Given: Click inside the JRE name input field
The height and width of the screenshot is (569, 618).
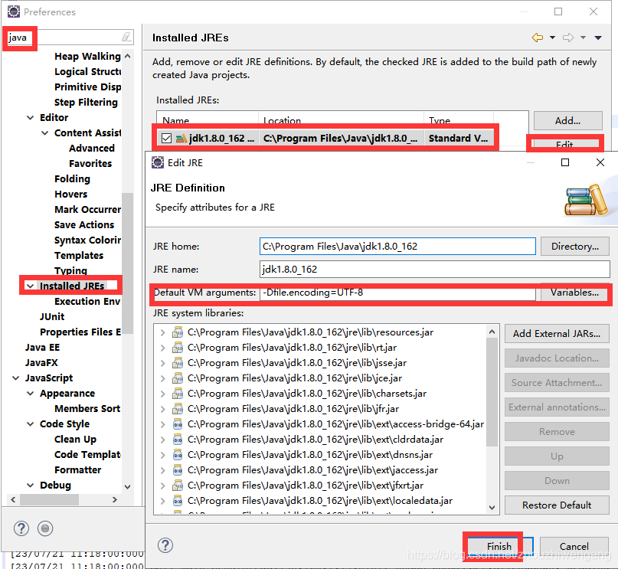Looking at the screenshot, I should 383,270.
